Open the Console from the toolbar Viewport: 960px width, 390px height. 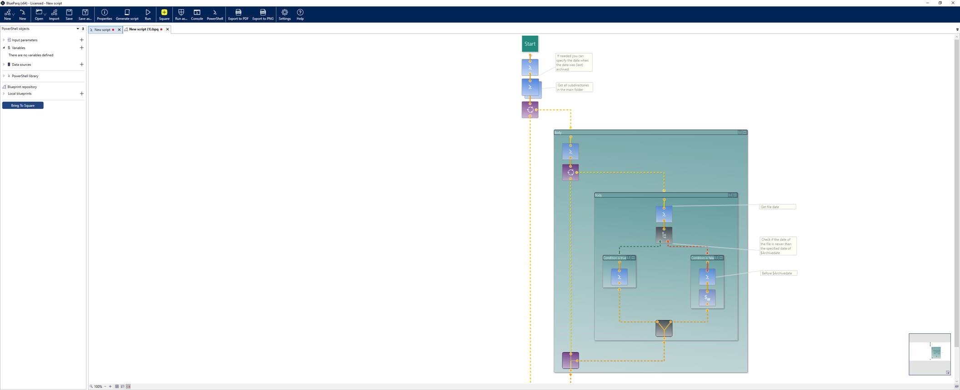pos(197,15)
